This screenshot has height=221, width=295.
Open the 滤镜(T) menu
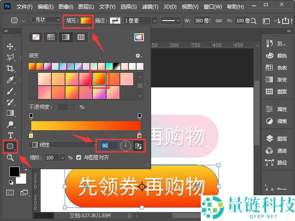[149, 7]
